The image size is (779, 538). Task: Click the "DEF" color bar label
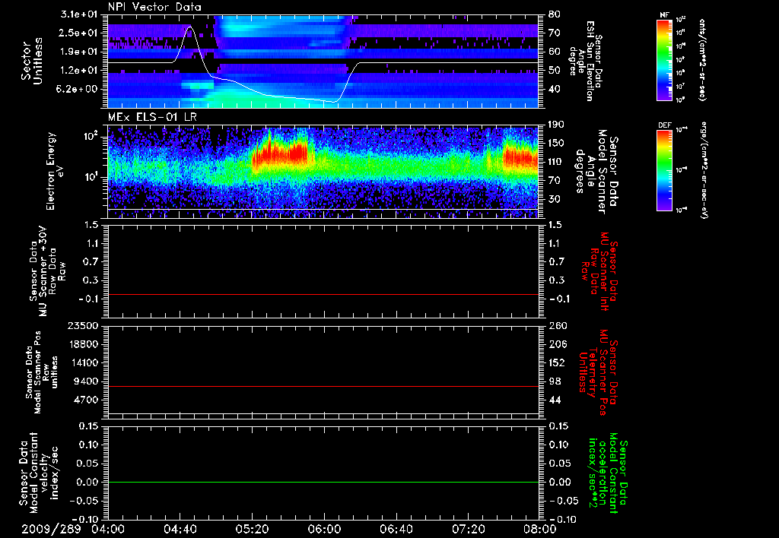coord(664,125)
